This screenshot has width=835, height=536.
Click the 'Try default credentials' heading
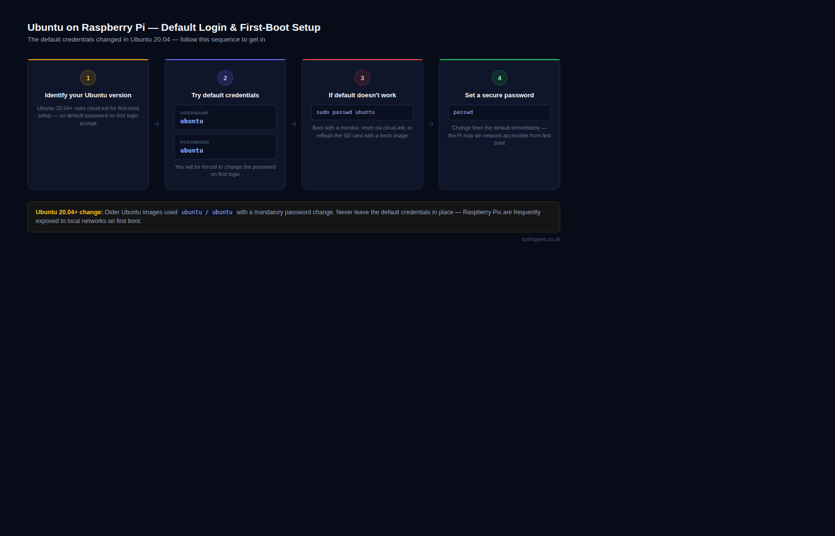[x=225, y=95]
